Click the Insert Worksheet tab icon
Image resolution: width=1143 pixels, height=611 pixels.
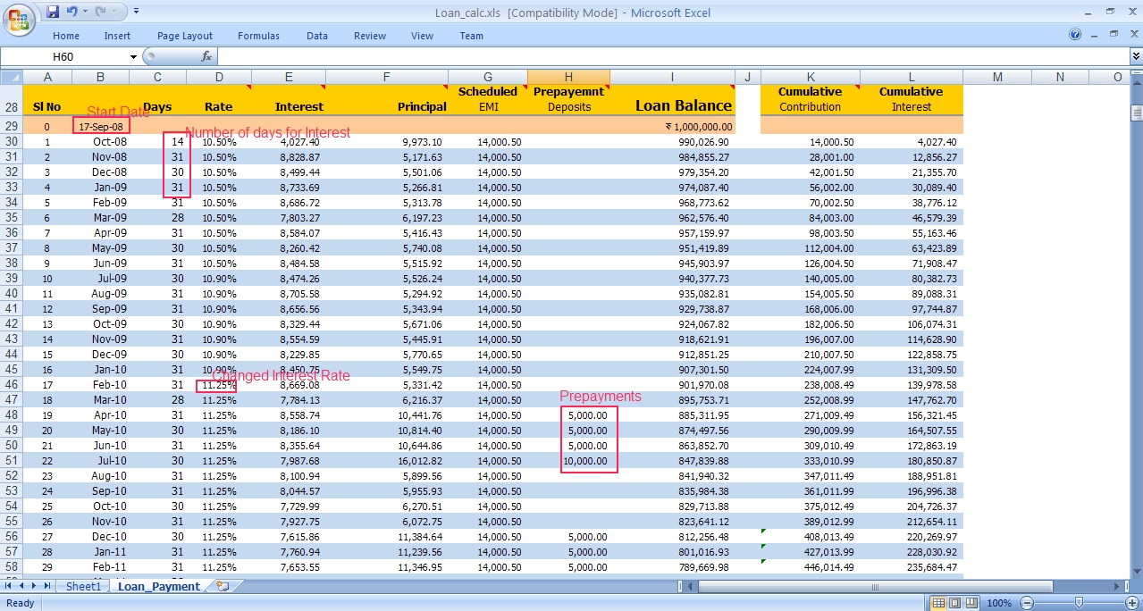[221, 587]
